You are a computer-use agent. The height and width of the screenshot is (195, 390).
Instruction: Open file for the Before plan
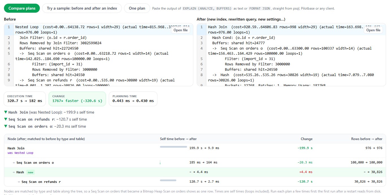tap(181, 30)
